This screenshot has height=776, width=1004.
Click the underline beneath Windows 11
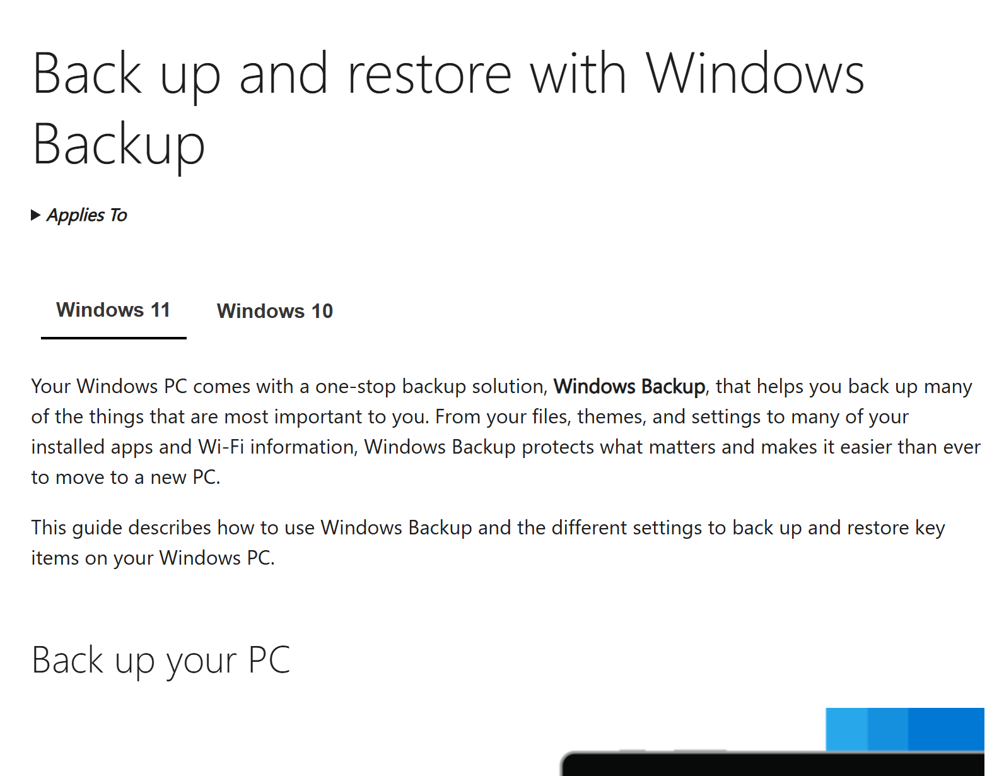[114, 339]
